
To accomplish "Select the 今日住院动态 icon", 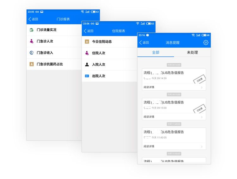I will pyautogui.click(x=87, y=41).
